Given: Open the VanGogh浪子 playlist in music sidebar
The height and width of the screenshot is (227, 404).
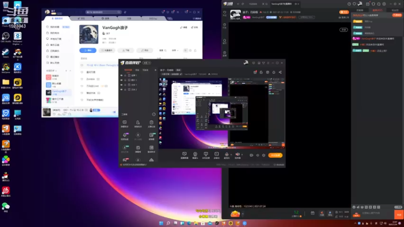Looking at the screenshot, I should 58,92.
